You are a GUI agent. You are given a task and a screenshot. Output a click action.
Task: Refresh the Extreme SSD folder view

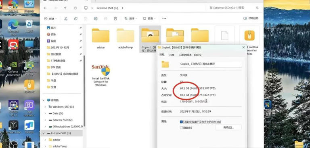(75, 8)
